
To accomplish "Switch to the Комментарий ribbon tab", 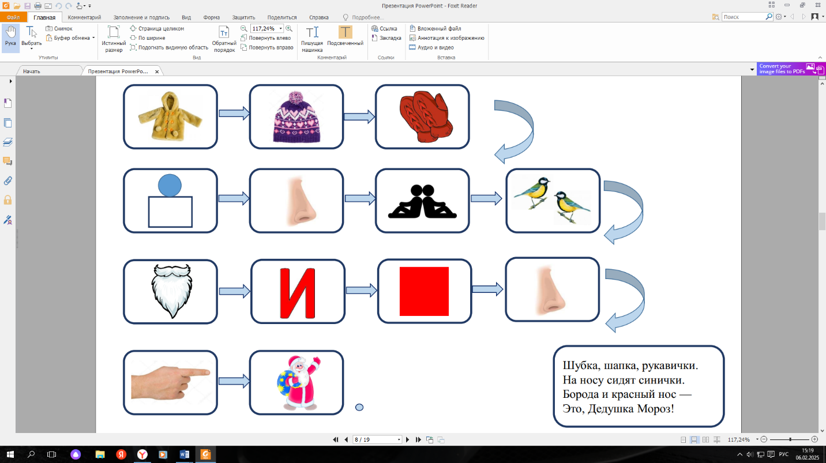I will tap(84, 17).
